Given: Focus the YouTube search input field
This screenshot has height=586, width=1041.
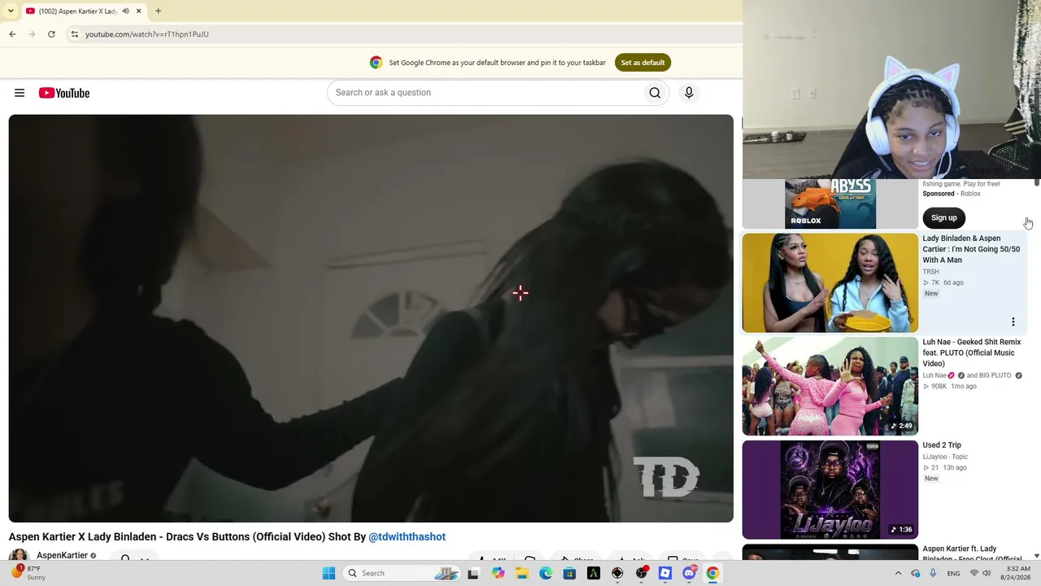Looking at the screenshot, I should coord(486,93).
